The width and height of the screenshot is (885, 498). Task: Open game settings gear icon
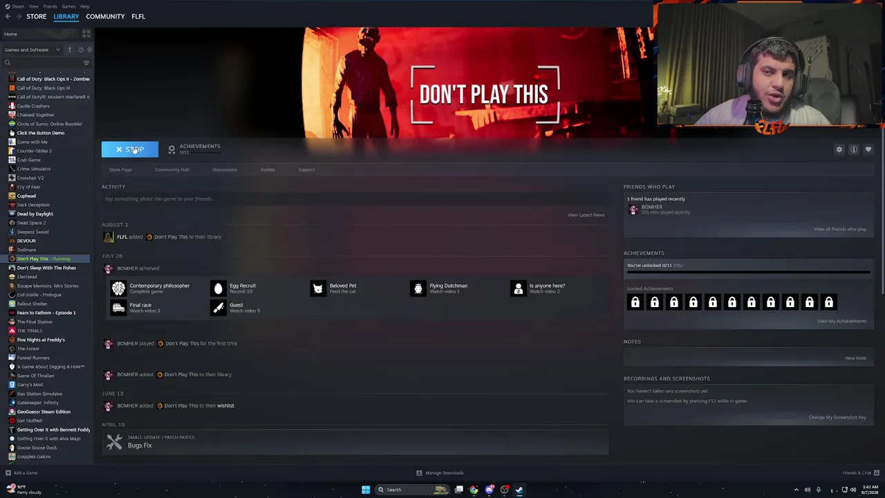coord(839,149)
